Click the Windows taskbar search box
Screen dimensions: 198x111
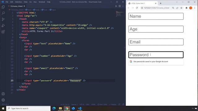tap(28, 108)
